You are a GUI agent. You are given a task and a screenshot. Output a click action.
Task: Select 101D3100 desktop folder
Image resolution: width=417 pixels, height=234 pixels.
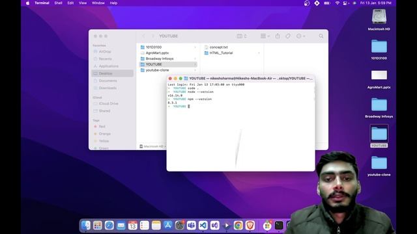pyautogui.click(x=379, y=46)
